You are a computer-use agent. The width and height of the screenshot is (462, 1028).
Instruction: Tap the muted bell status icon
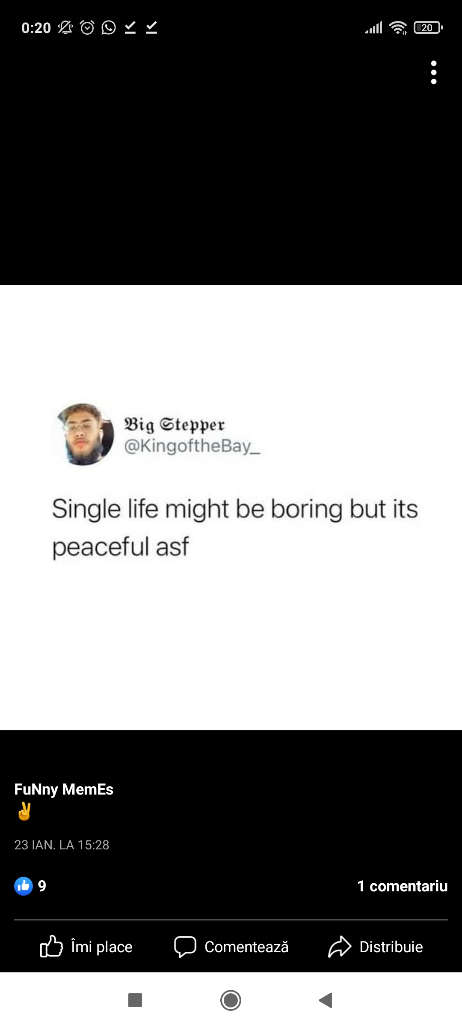point(65,28)
